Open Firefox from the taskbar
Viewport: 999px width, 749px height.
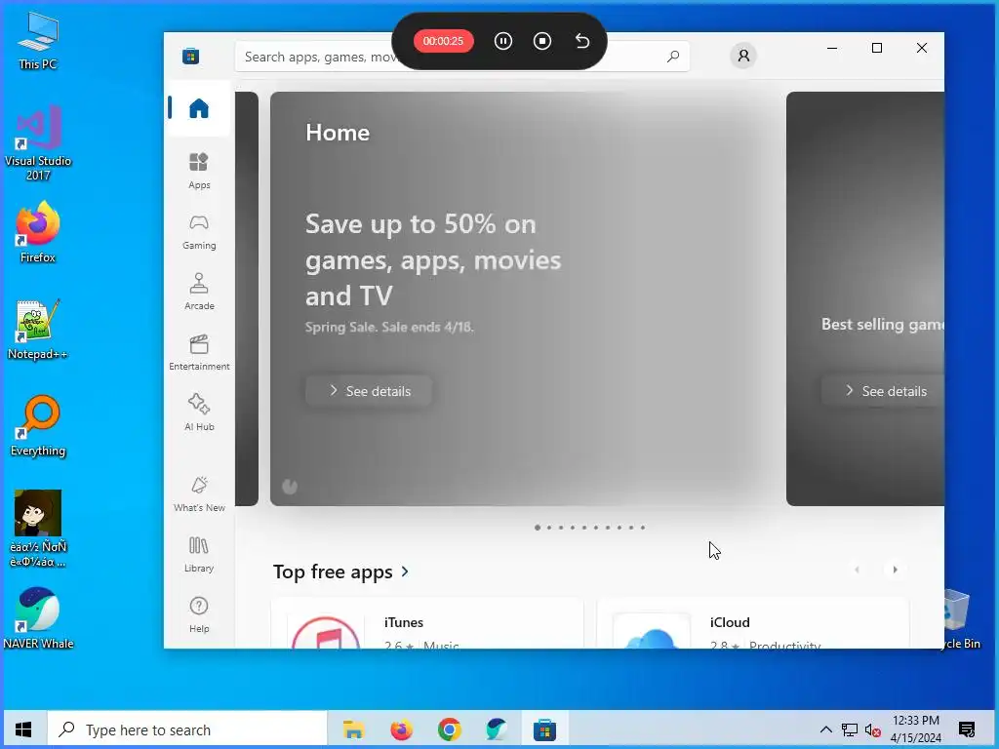[x=401, y=729]
